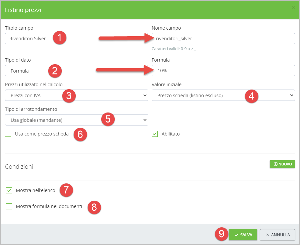Click the red number 4 marker
The width and height of the screenshot is (300, 245).
coord(251,96)
